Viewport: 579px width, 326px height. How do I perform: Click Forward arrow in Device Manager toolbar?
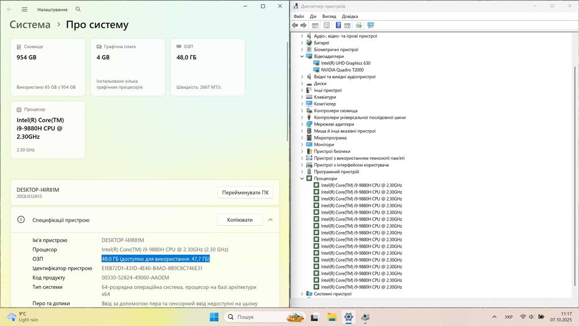tap(303, 25)
